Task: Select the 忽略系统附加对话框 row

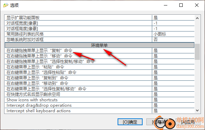Action: point(99,40)
